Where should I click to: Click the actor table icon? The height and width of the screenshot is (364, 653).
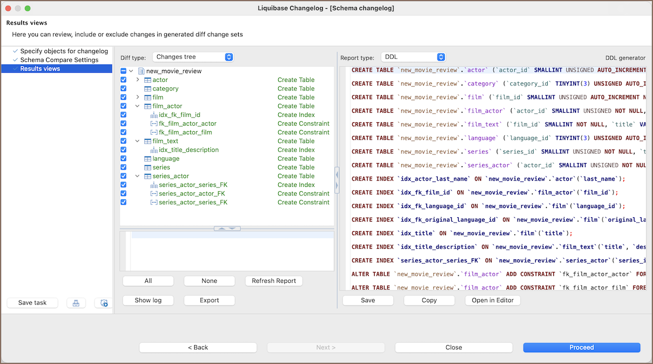(148, 80)
